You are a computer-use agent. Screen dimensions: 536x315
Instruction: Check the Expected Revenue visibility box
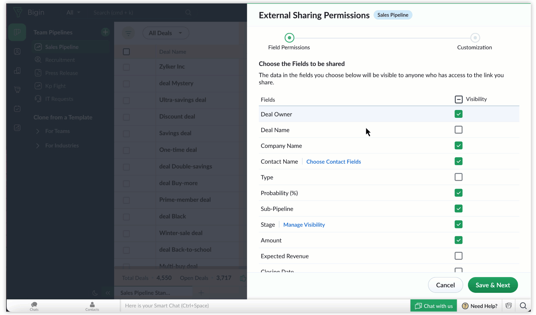458,256
